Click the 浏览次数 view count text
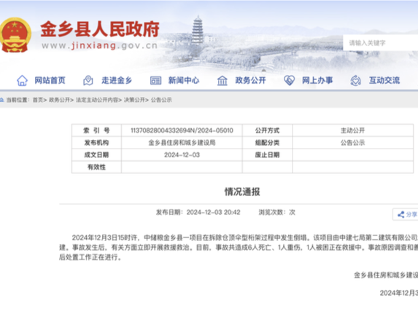Viewport: 418px width, 314px height. click(276, 212)
